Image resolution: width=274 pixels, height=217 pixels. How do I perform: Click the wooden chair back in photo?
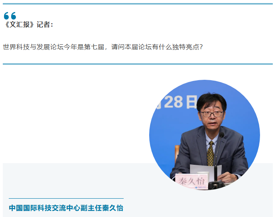click(177, 154)
